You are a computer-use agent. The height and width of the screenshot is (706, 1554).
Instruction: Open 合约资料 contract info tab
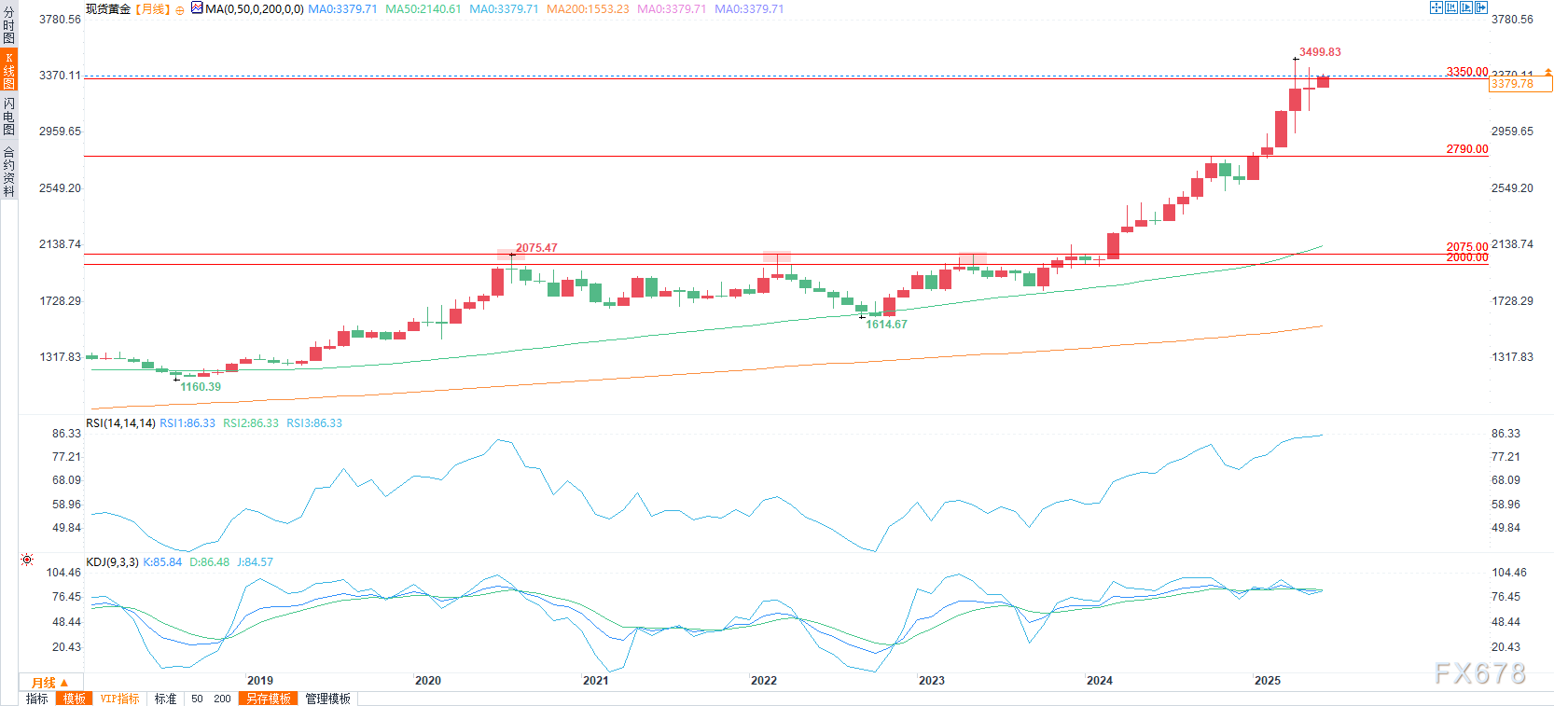coord(8,172)
